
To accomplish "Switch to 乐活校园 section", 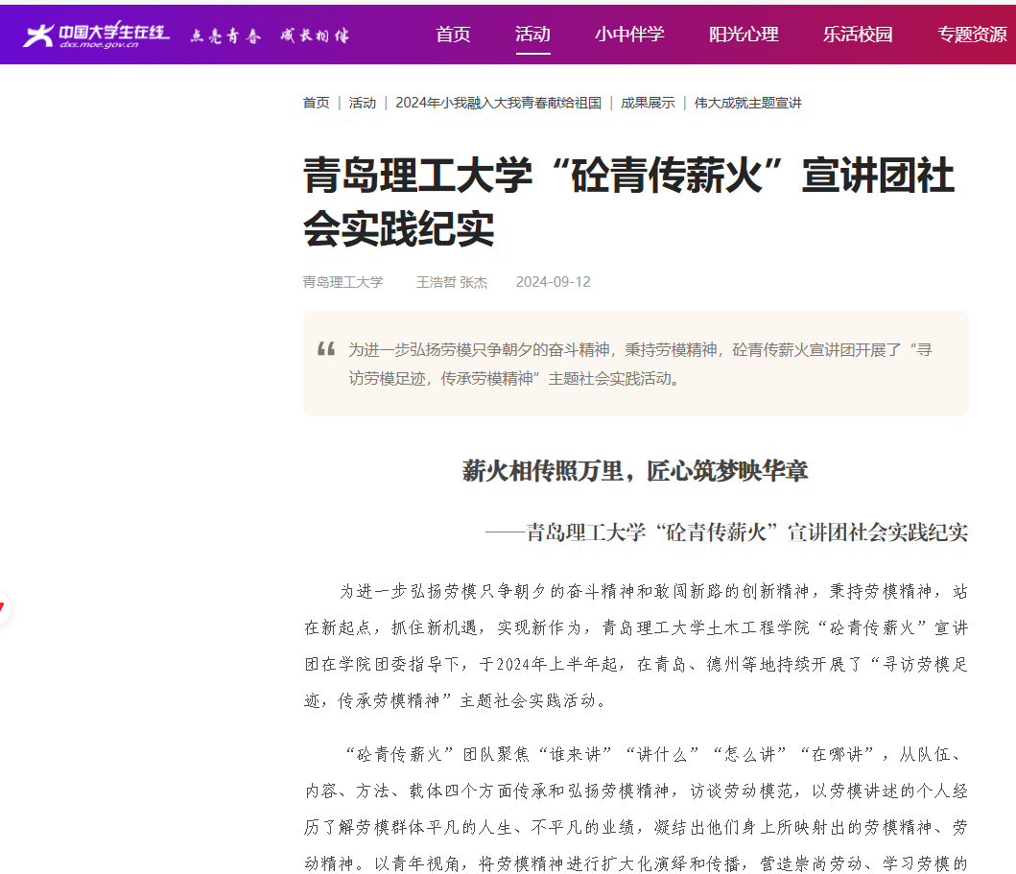I will (858, 35).
